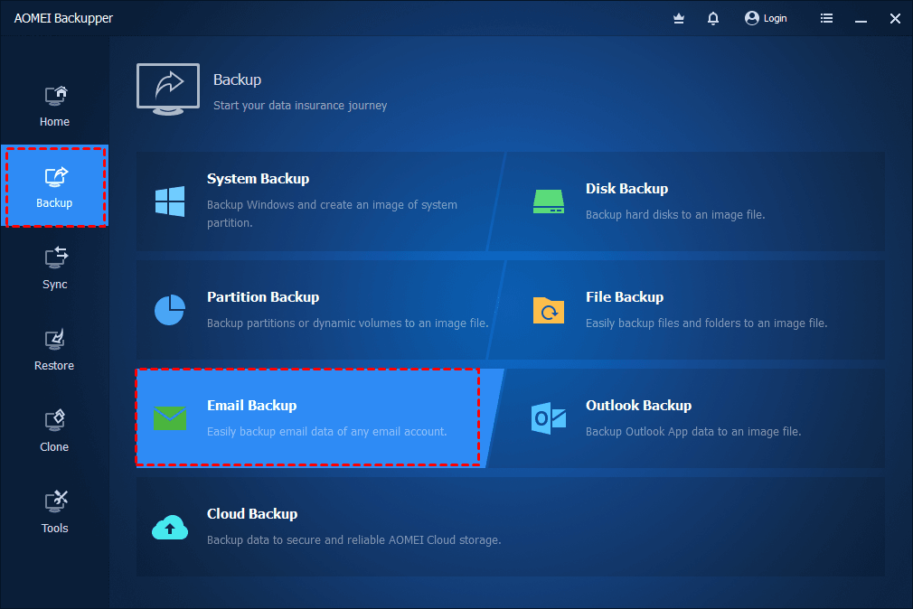Image resolution: width=913 pixels, height=609 pixels.
Task: Click the yellow File Backup folder icon
Action: pos(549,310)
